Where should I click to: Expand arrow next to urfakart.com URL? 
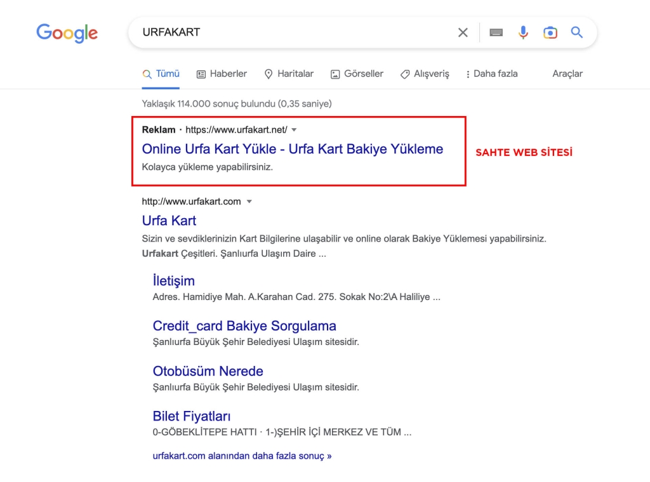click(249, 202)
